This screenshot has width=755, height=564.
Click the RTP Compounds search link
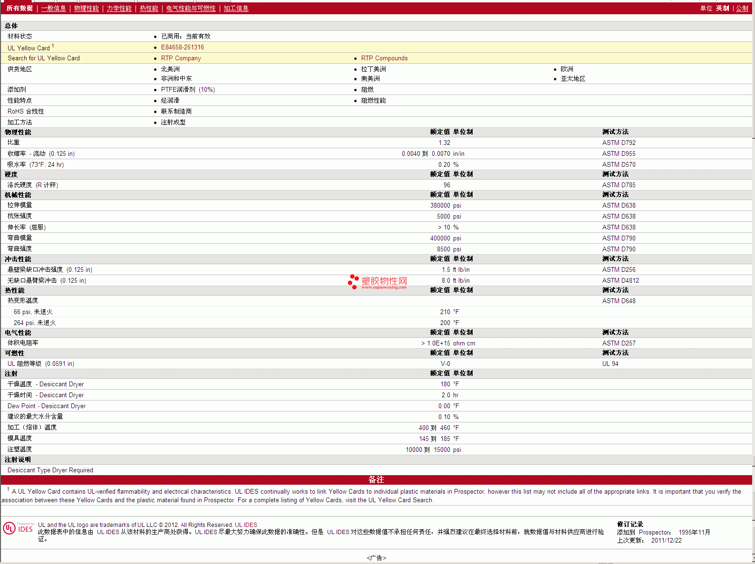[x=384, y=58]
